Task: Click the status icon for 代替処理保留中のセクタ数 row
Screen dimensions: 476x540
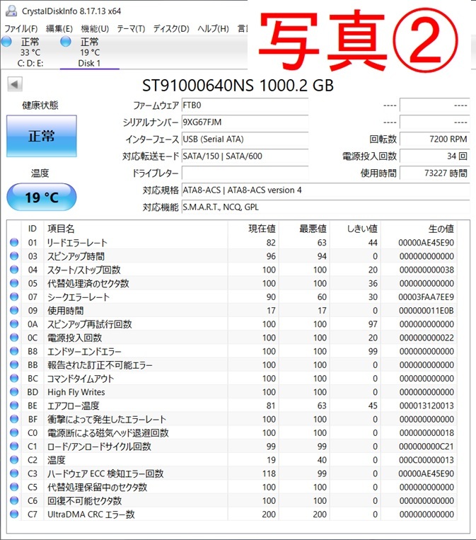Action: point(14,487)
